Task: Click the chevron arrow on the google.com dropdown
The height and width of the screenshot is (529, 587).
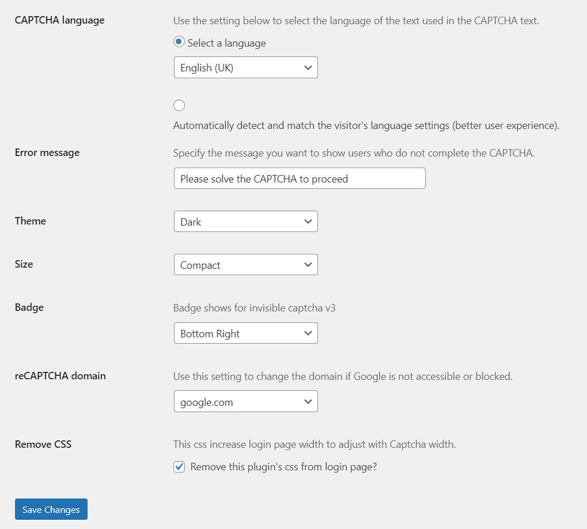Action: [x=308, y=402]
